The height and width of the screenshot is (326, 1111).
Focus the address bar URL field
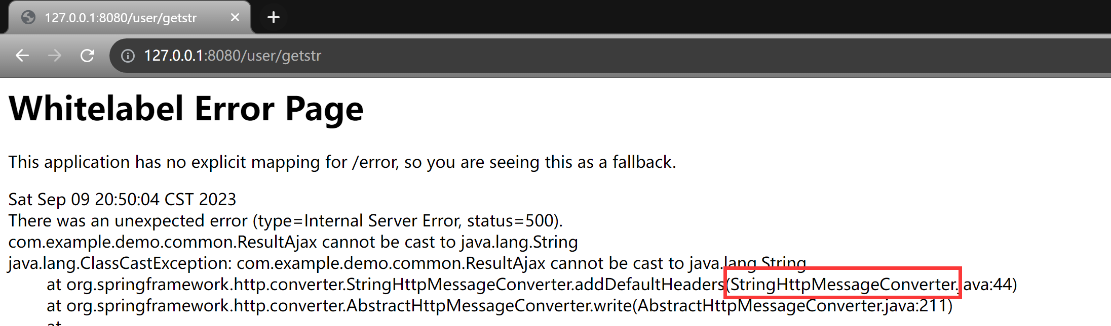[608, 56]
